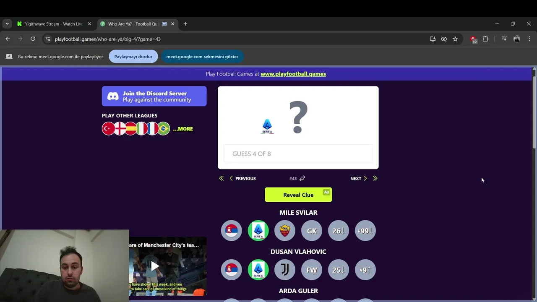This screenshot has height=302, width=537.
Task: Click Dusan Vlahovic's Serie A league badge
Action: tap(258, 270)
